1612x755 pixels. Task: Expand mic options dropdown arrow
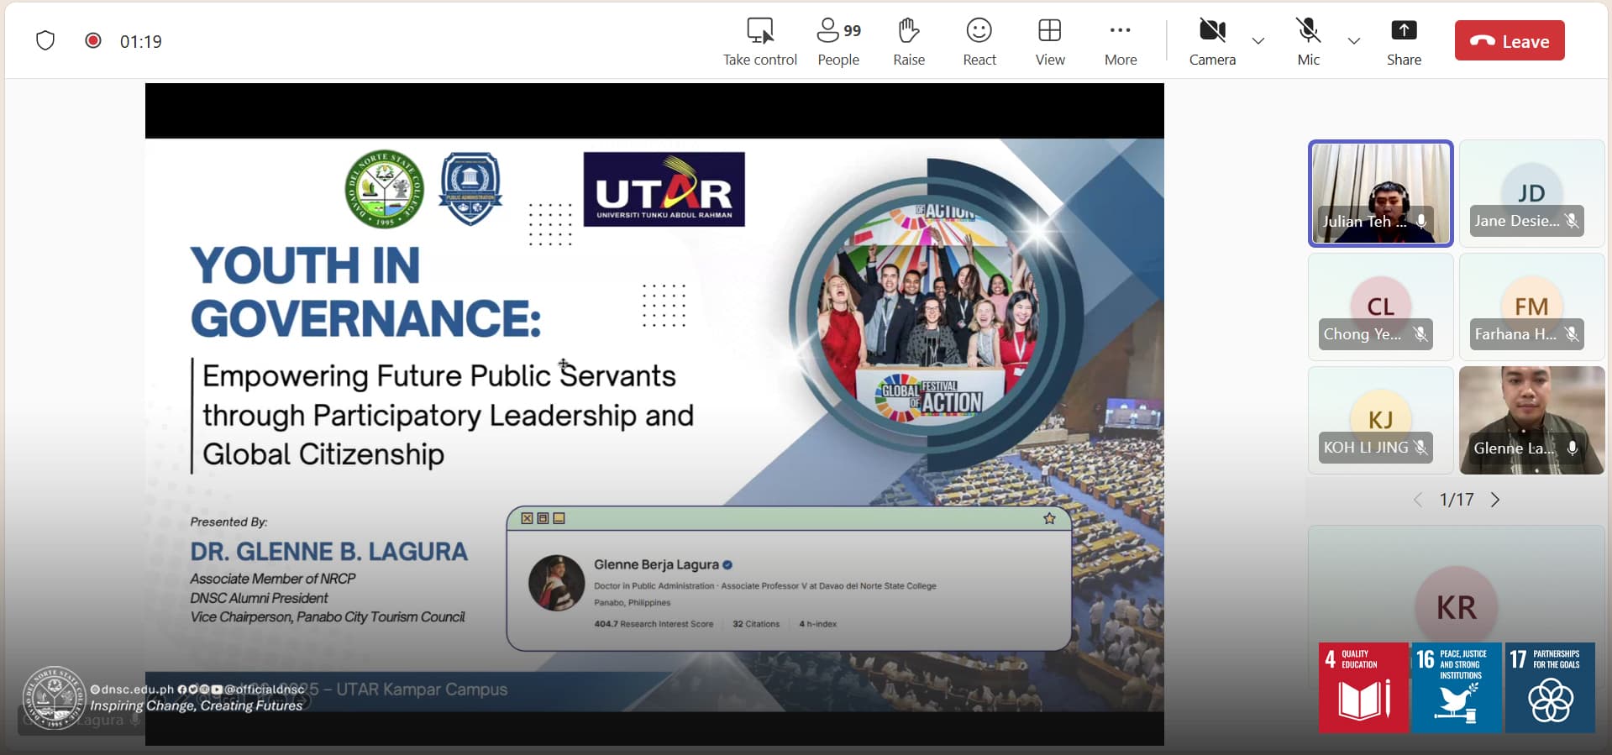[1353, 41]
